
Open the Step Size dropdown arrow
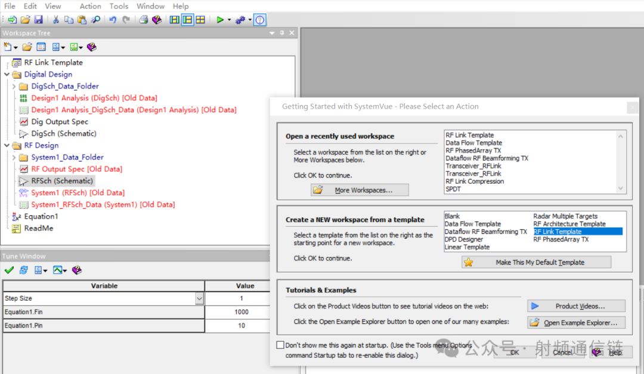tap(199, 298)
